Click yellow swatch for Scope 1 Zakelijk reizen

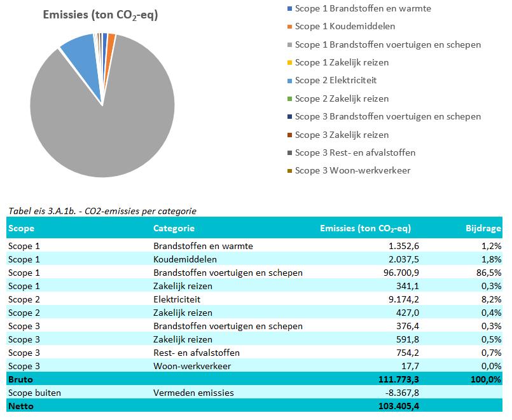click(x=289, y=63)
